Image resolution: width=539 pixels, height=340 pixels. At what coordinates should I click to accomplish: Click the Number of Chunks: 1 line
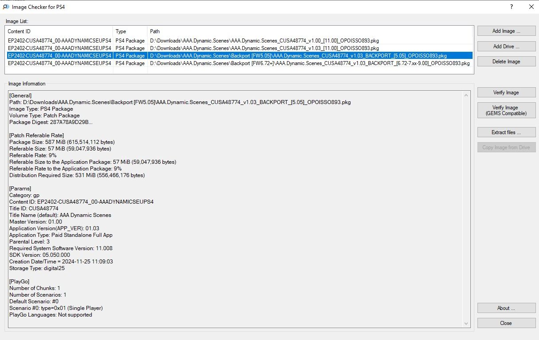(35, 288)
